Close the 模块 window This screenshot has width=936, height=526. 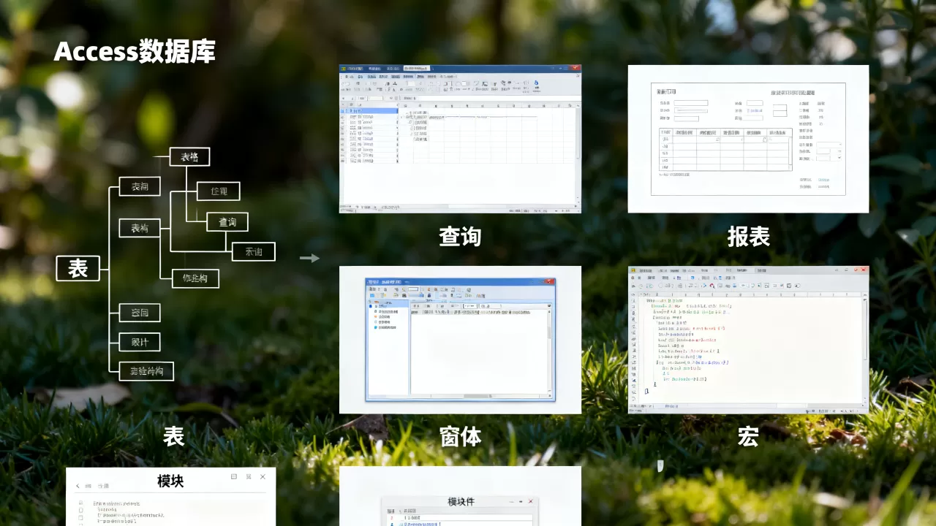pyautogui.click(x=263, y=477)
